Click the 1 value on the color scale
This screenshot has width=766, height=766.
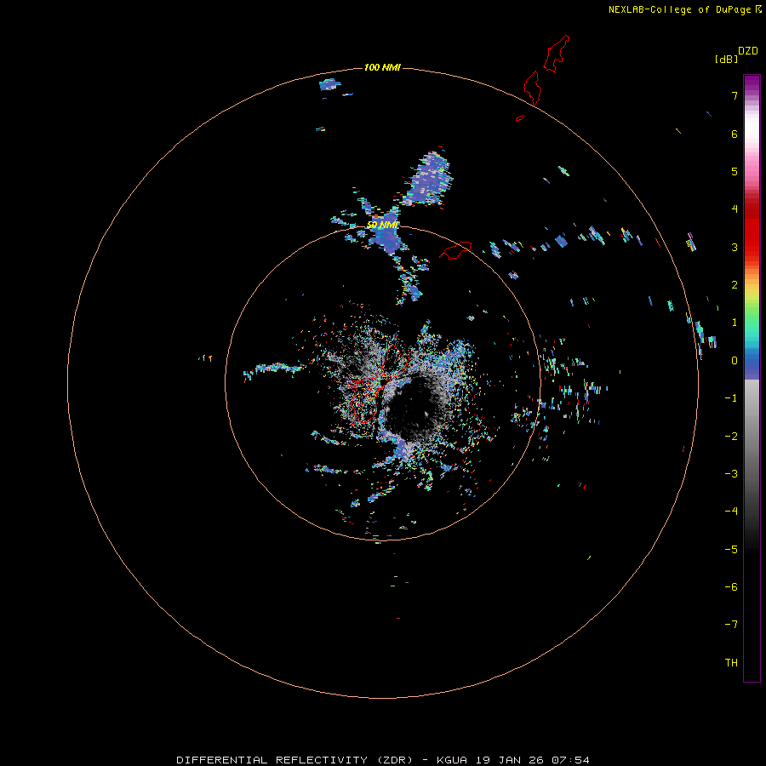tap(735, 323)
